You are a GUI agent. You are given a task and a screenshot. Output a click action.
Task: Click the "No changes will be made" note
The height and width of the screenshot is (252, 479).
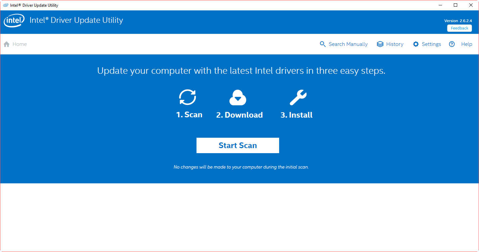pyautogui.click(x=241, y=167)
